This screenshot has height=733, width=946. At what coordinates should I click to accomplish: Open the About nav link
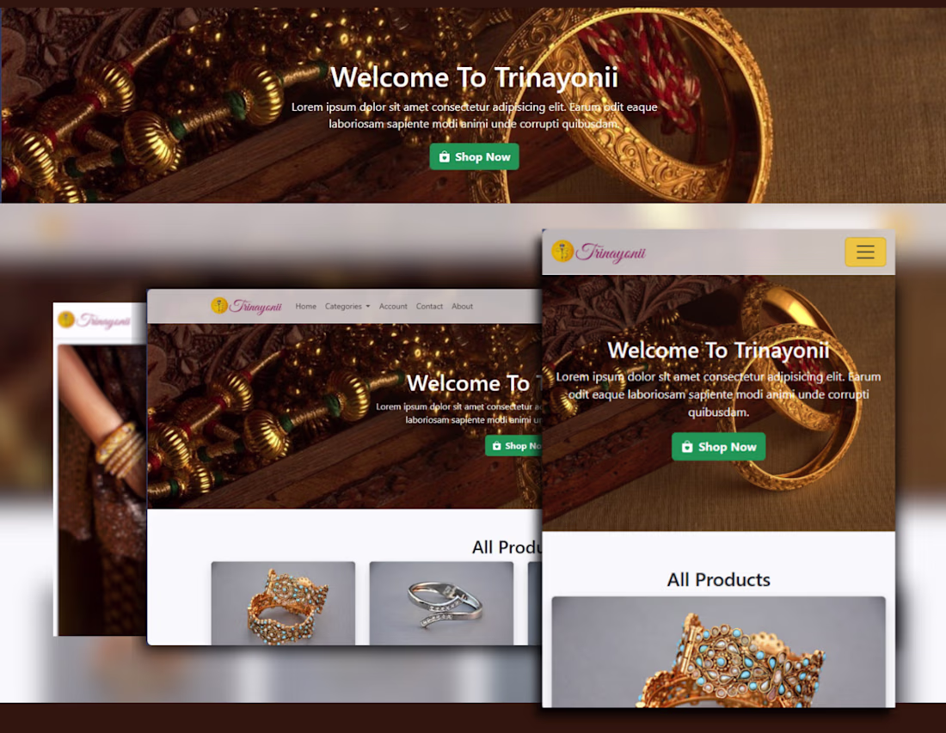tap(462, 306)
